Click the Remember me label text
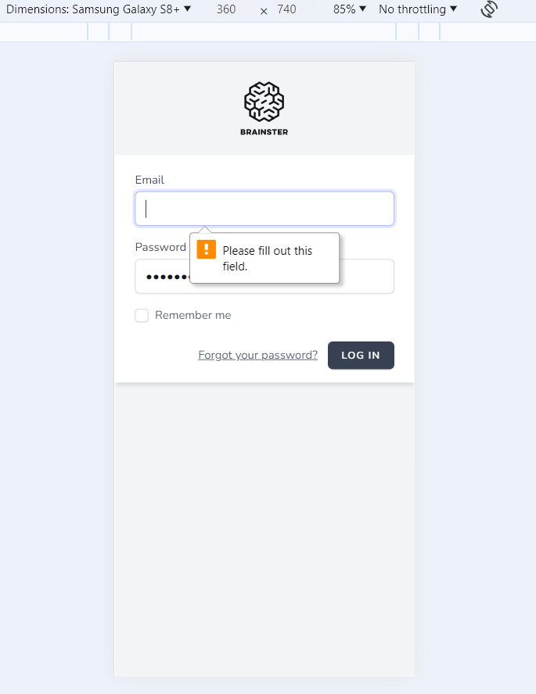This screenshot has width=536, height=694. (x=192, y=315)
